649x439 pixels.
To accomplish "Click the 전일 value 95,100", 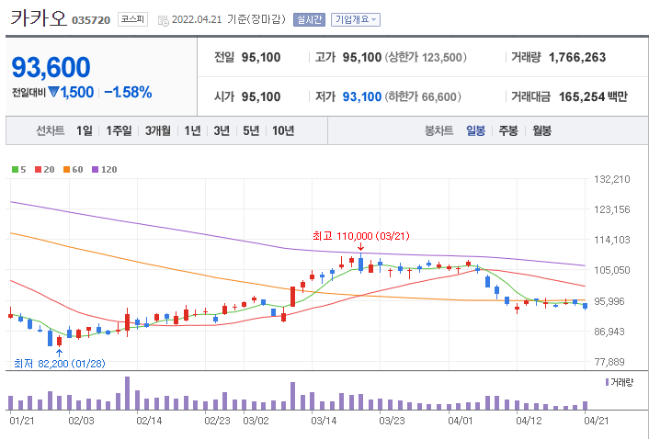I will [x=261, y=57].
